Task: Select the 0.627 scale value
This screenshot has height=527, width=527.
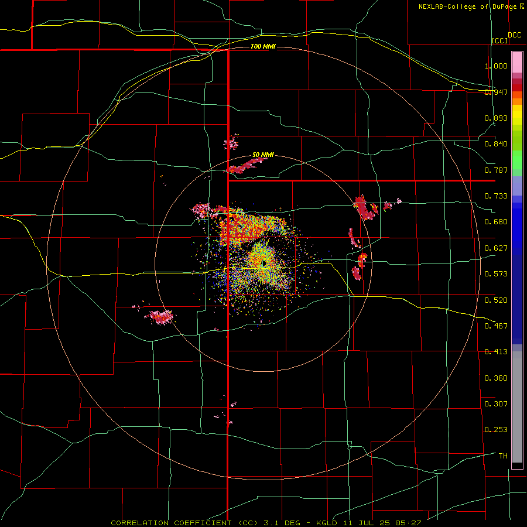Action: click(496, 248)
